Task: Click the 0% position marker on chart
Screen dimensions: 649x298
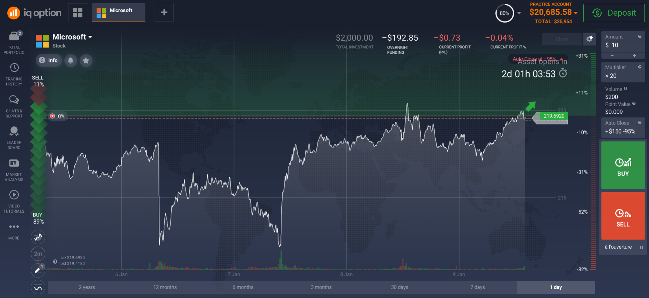Action: click(x=57, y=116)
